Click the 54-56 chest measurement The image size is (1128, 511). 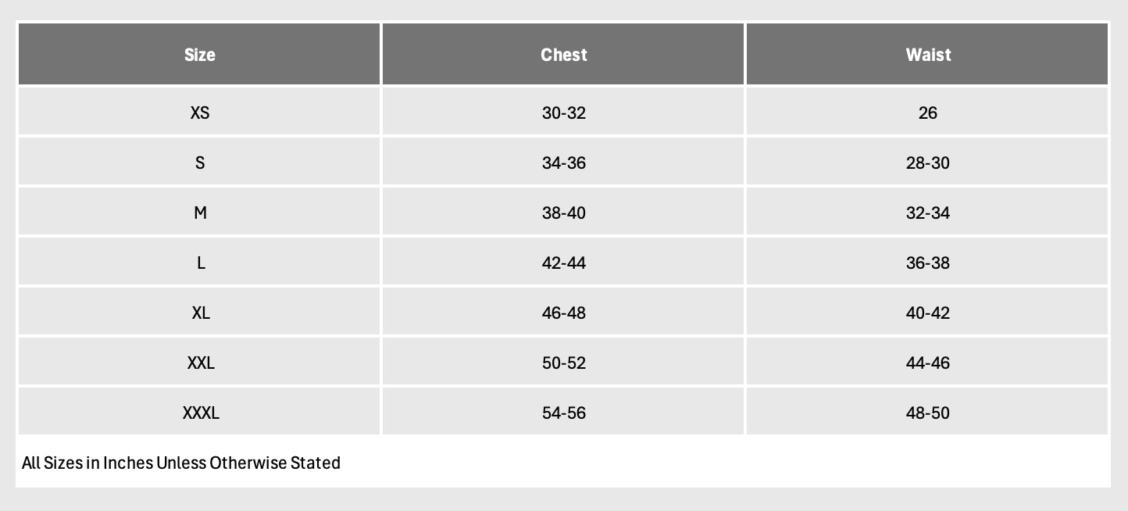pos(563,413)
